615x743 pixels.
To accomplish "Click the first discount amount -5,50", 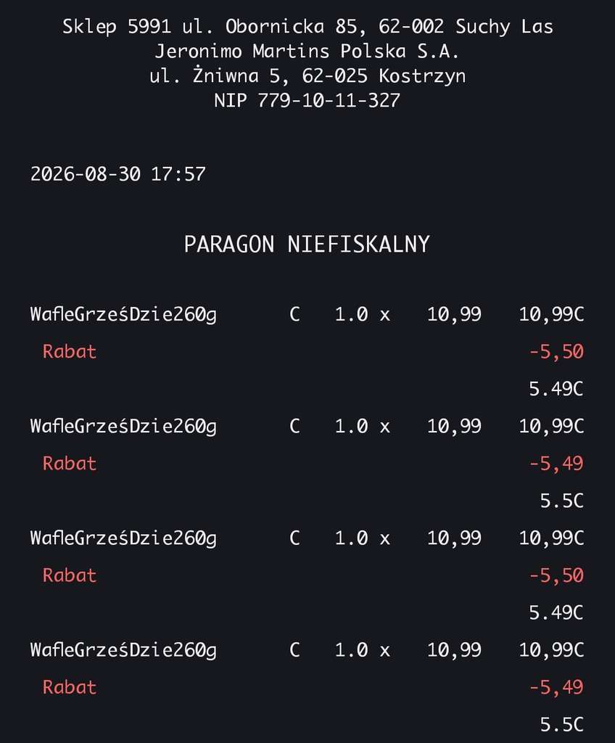I will tap(556, 352).
